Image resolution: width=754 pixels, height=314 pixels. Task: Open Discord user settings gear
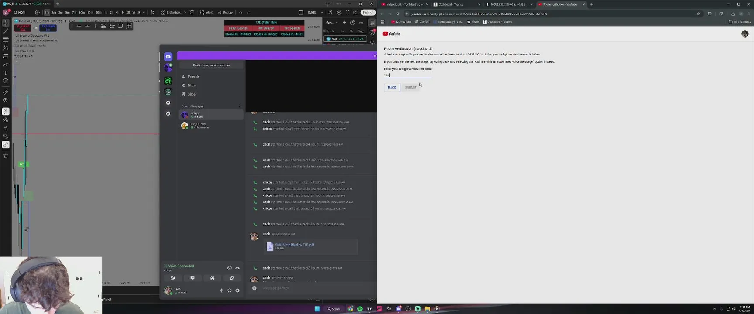pyautogui.click(x=237, y=290)
